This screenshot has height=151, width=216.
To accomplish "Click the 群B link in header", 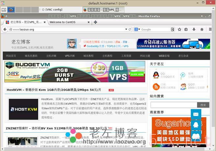I will 125,42.
